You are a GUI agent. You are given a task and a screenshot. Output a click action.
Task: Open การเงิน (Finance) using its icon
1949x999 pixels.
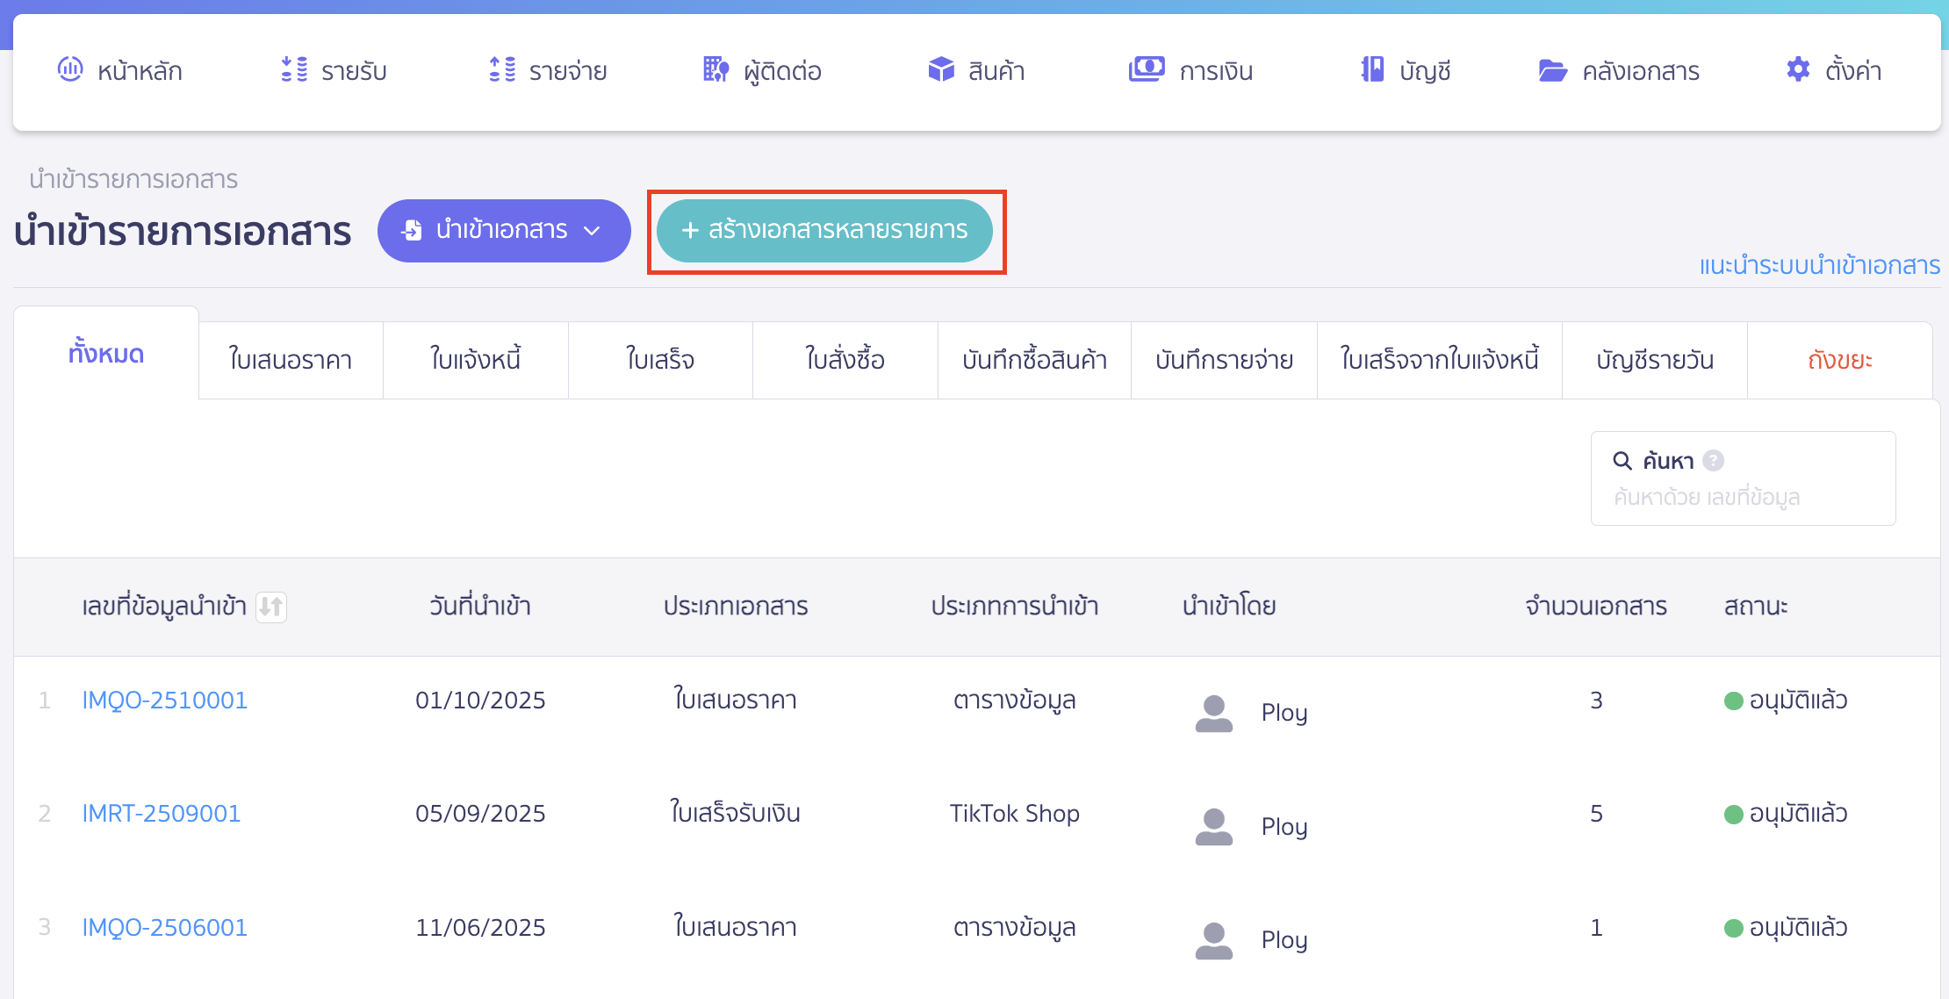click(1146, 69)
